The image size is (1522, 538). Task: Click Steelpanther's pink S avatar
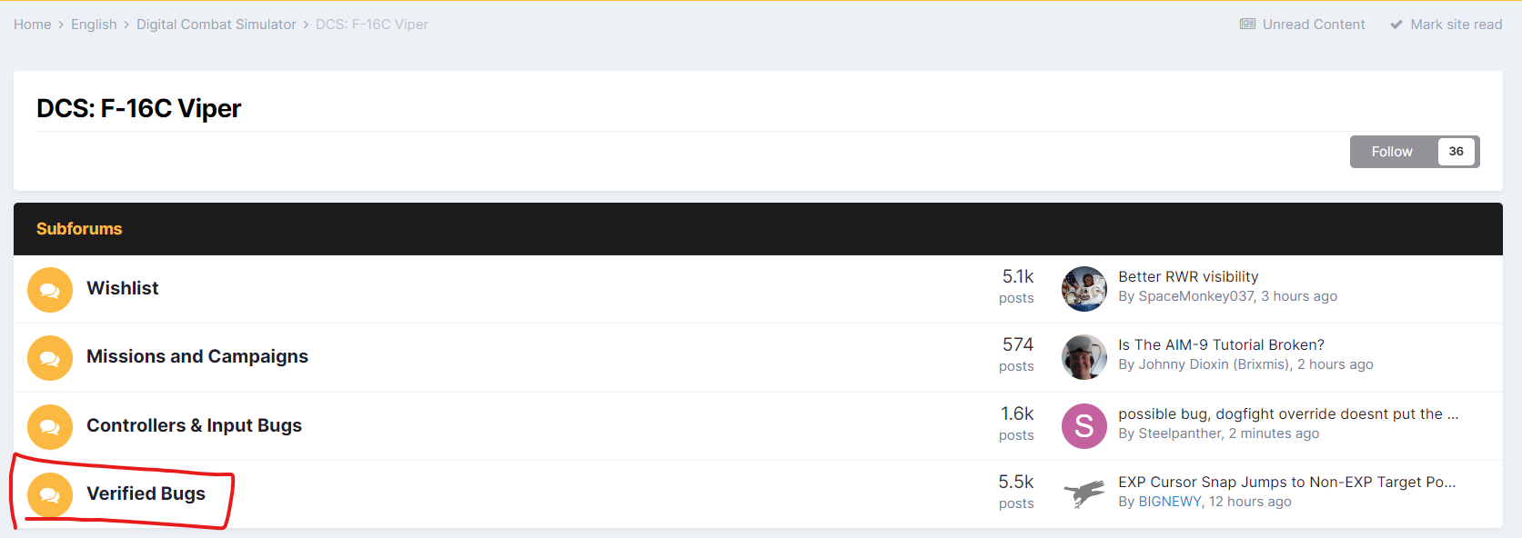[1084, 426]
